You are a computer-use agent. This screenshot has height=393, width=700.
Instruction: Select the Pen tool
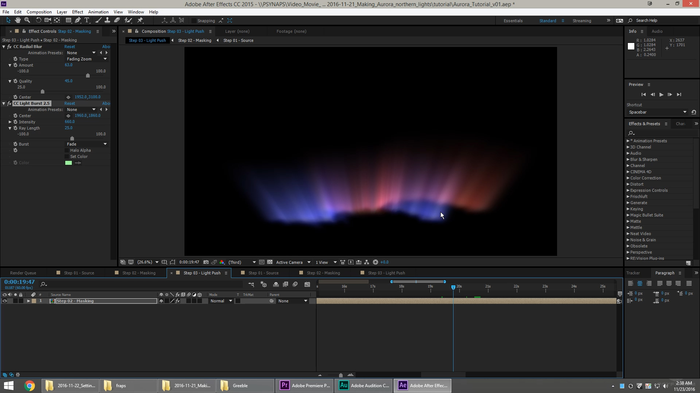click(x=78, y=20)
